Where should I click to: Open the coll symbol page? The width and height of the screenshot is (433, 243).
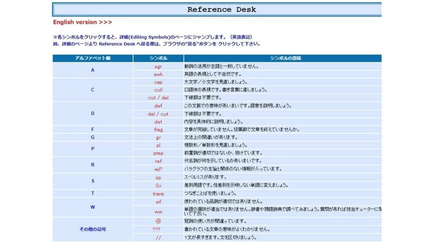[158, 90]
